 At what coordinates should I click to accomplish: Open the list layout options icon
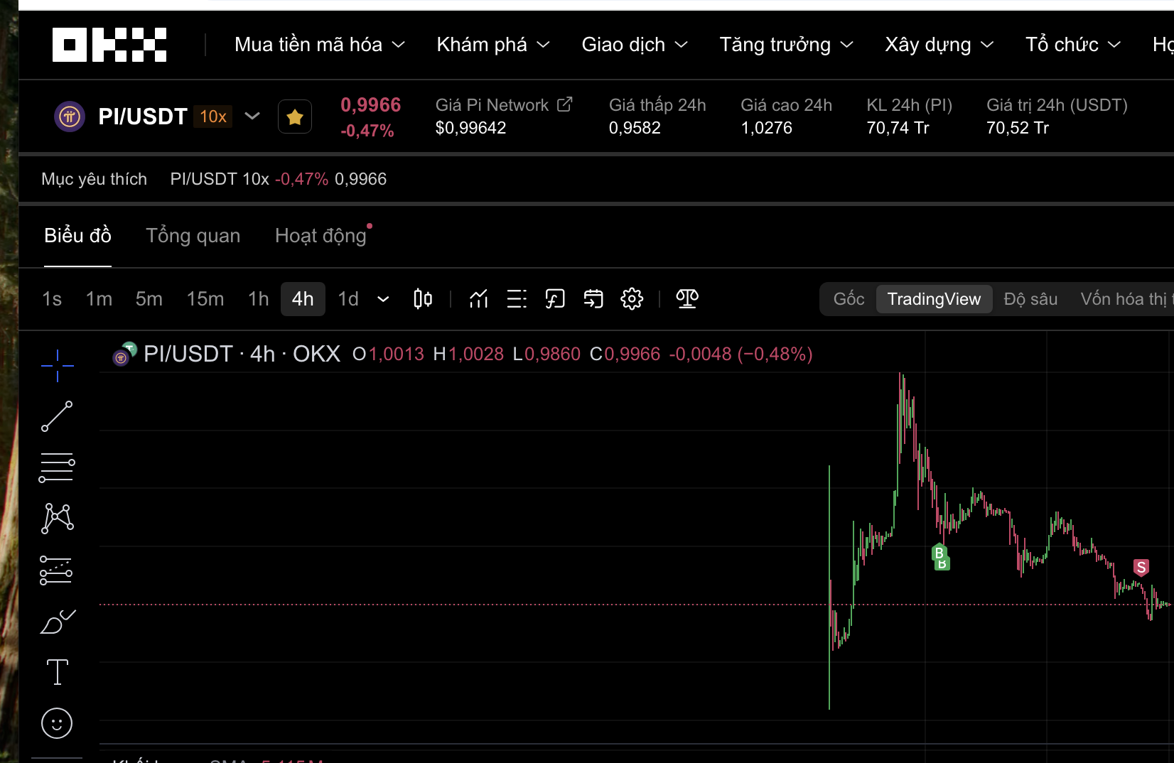coord(517,299)
